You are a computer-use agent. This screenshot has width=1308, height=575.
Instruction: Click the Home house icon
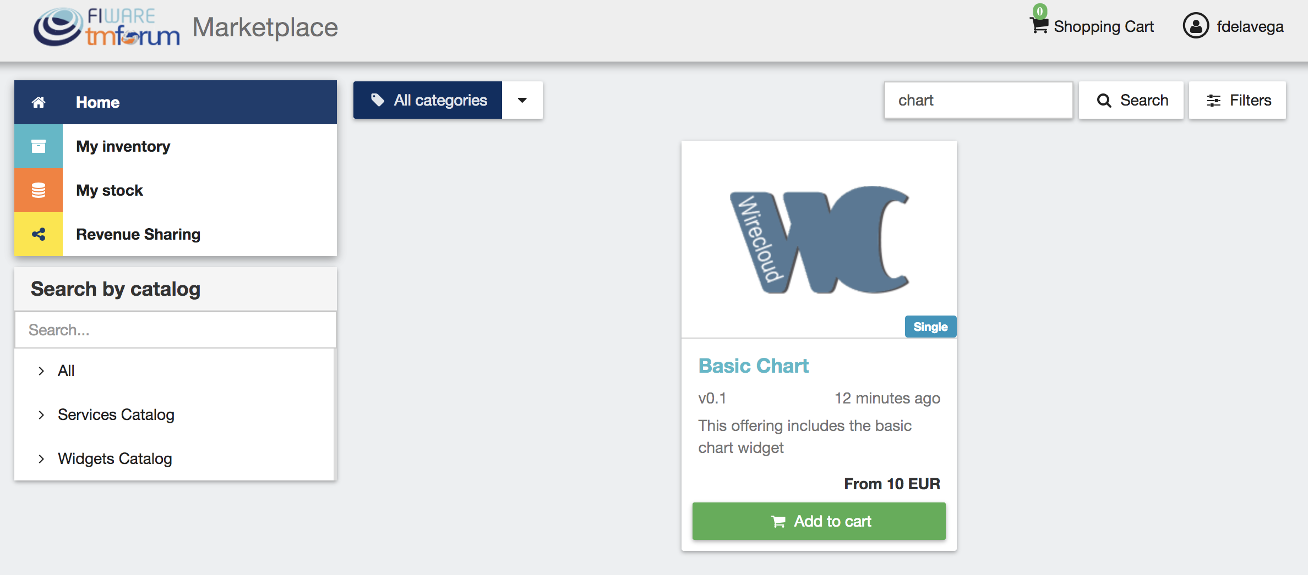point(39,102)
